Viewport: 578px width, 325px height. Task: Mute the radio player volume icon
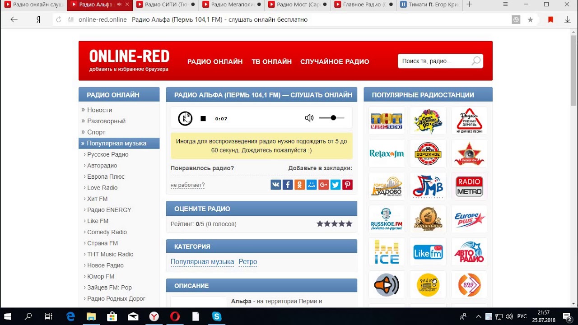click(309, 118)
